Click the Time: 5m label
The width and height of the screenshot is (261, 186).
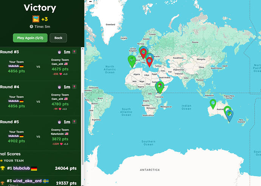(42, 26)
